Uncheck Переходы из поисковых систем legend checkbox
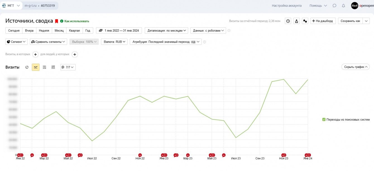374x171 pixels. 324,119
